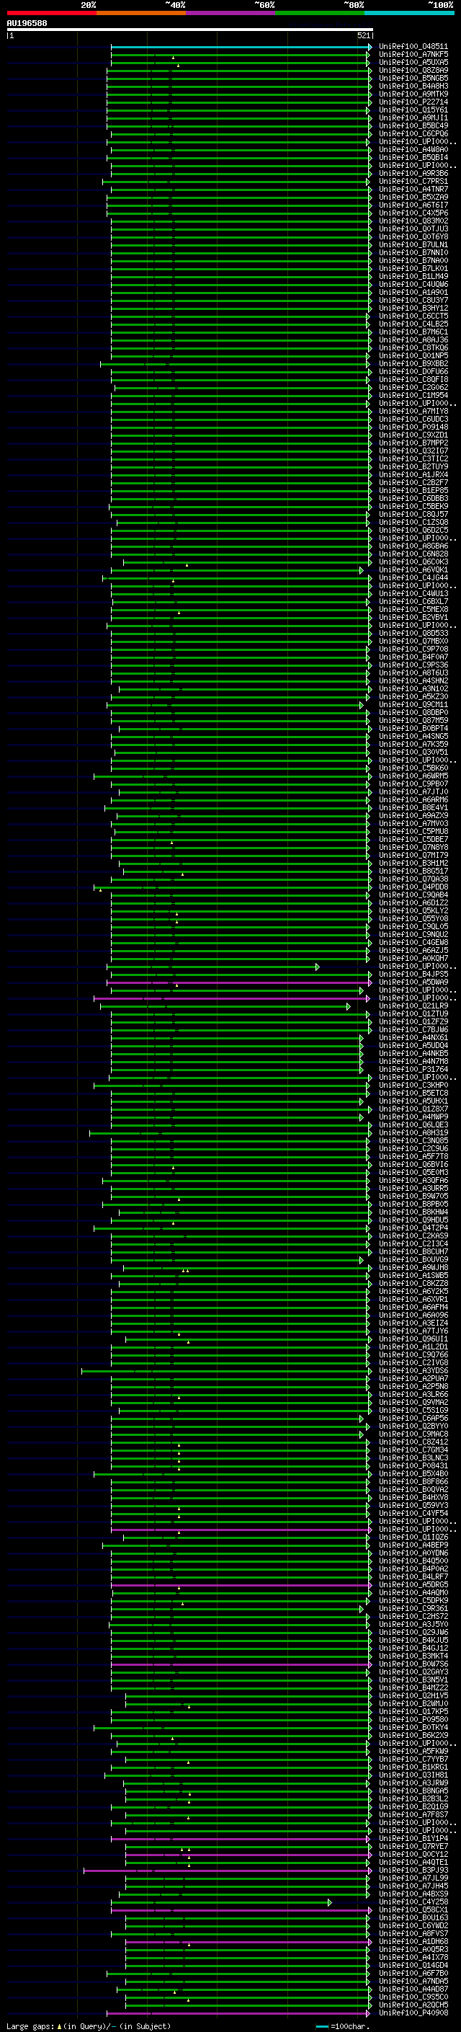Viewport: 461px width, 2032px height.
Task: Select label UniRef100_A9MJI1
Action: 413,117
